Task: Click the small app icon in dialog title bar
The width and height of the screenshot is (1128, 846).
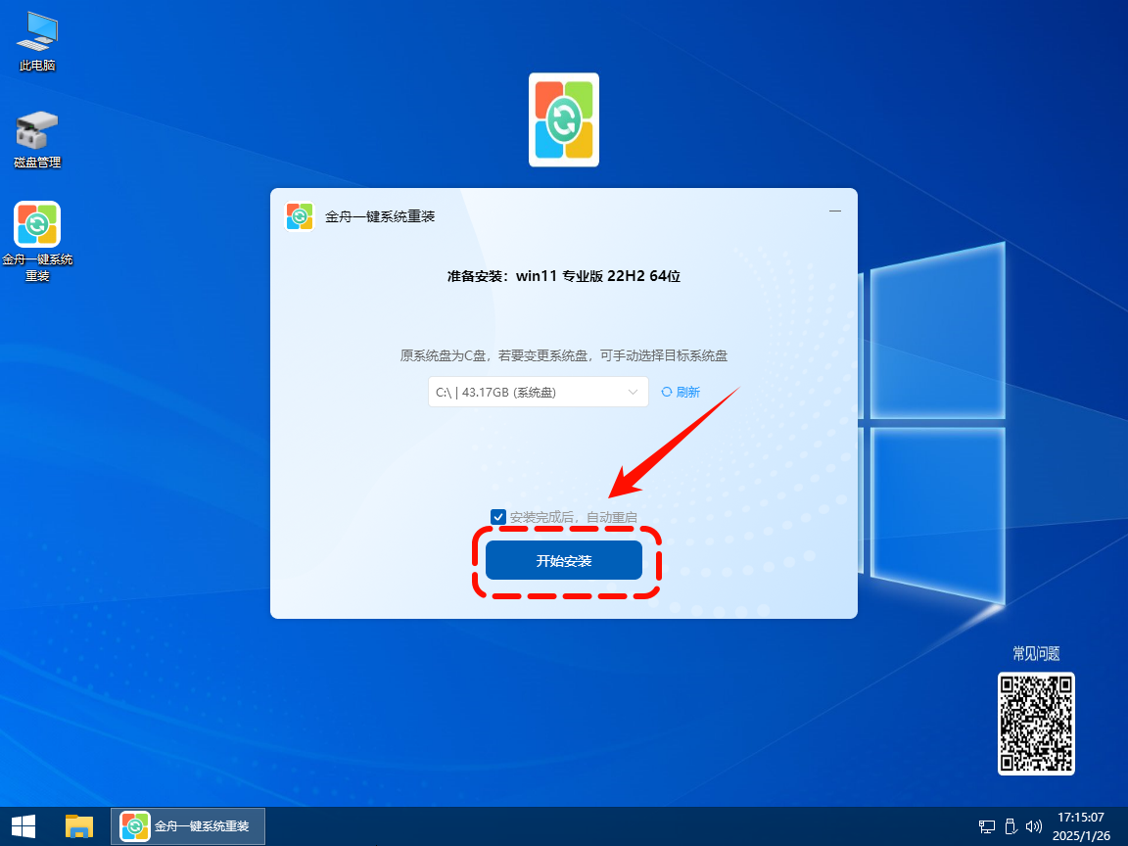Action: (300, 216)
